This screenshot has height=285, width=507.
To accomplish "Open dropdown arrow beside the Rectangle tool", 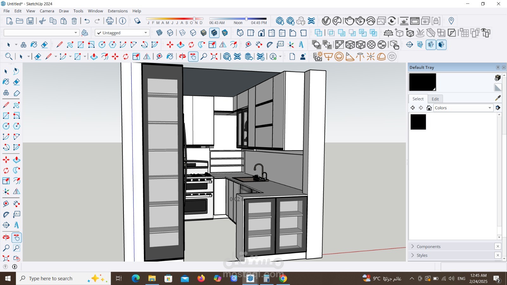I will (x=85, y=57).
